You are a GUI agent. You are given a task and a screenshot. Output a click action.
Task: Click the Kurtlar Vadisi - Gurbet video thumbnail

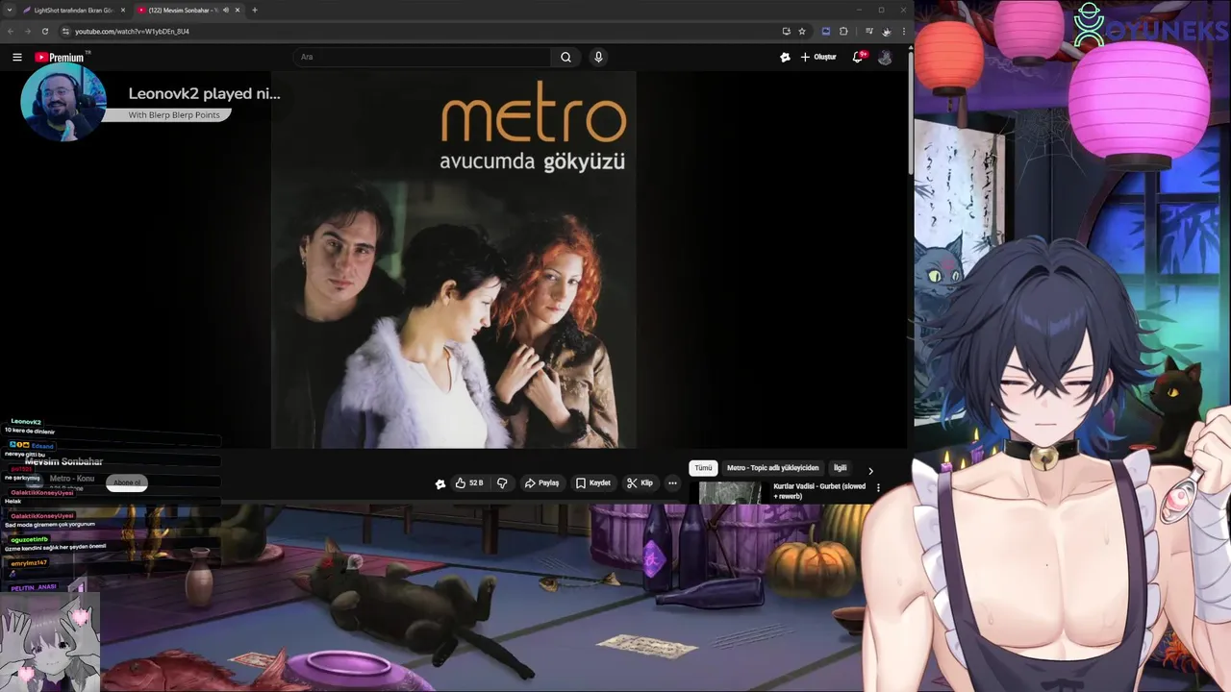coord(729,493)
